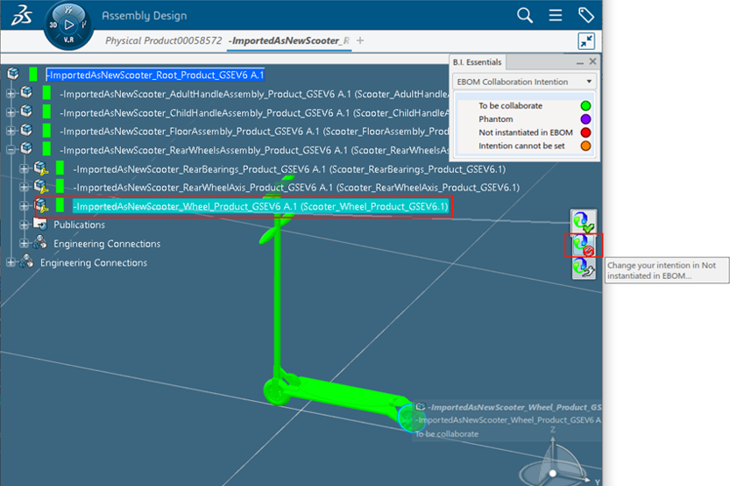Click purple Phantom color swatch

coord(585,119)
